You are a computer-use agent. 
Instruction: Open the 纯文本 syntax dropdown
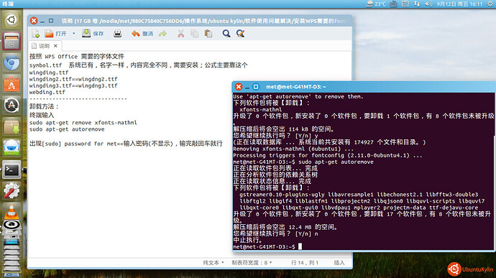pos(213,262)
